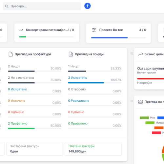The height and width of the screenshot is (164, 164).
Task: Open 0 Испратено in the proforma overview
Action: click(17, 89)
